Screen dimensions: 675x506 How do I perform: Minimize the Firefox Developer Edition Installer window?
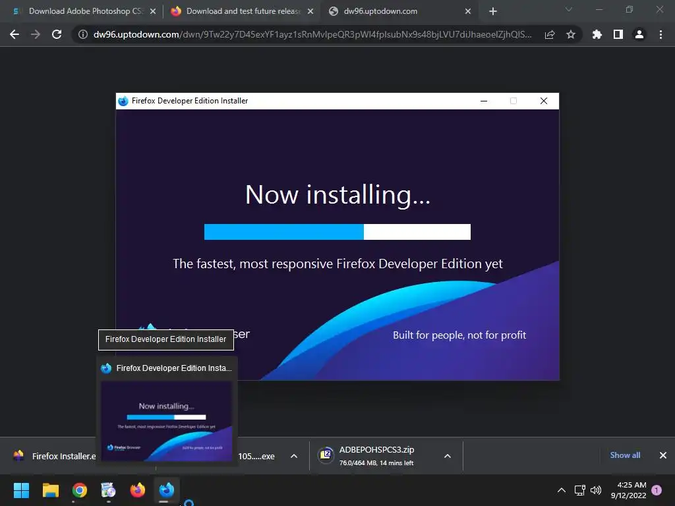[x=484, y=101]
